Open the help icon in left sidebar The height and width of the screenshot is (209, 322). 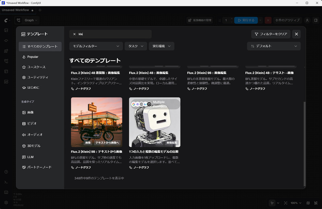click(6, 172)
